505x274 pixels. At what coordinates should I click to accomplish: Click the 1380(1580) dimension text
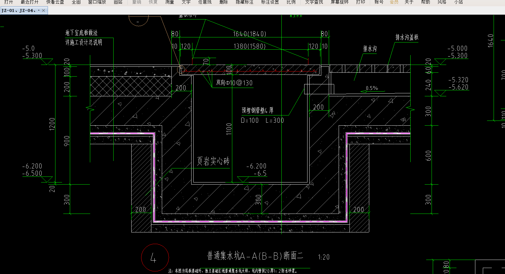coord(250,46)
